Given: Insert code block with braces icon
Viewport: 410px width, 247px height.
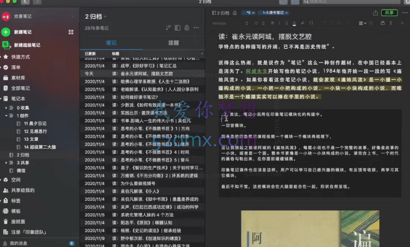Looking at the screenshot, I should pyautogui.click(x=311, y=23).
